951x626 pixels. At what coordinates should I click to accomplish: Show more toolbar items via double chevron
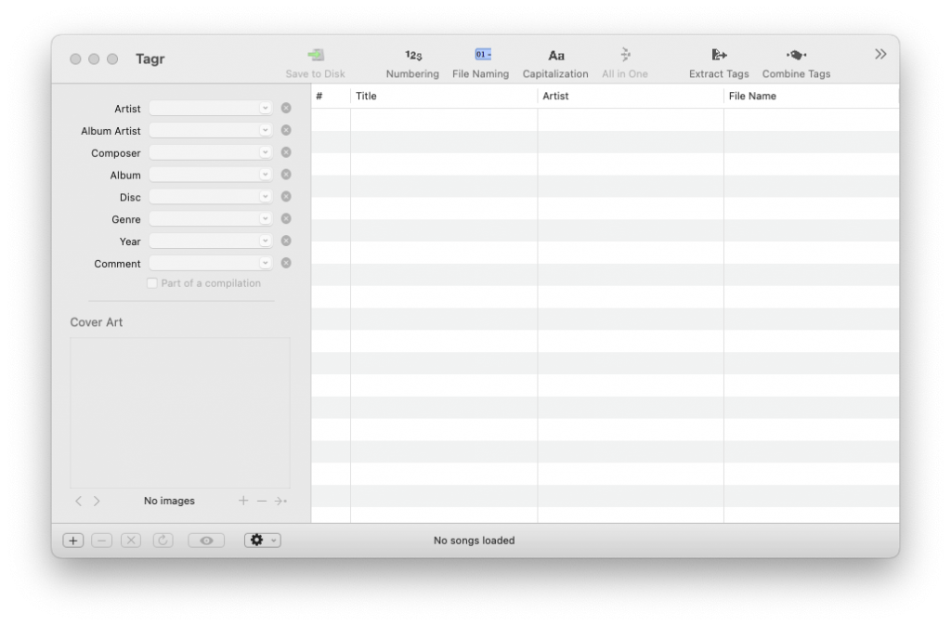880,55
